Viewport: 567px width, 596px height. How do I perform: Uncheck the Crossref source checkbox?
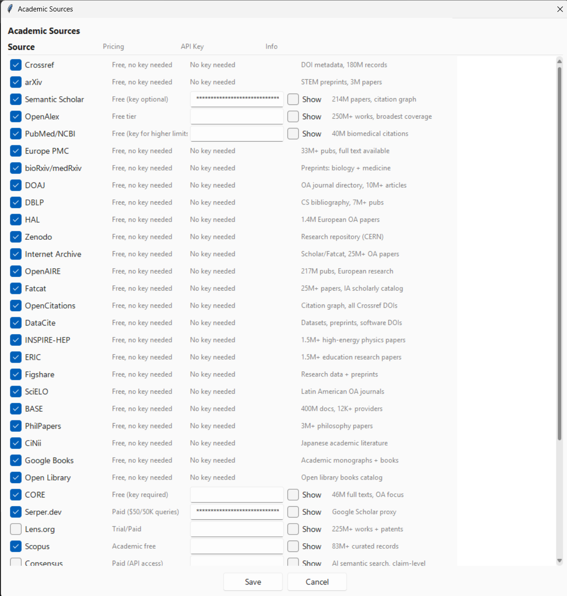[16, 65]
